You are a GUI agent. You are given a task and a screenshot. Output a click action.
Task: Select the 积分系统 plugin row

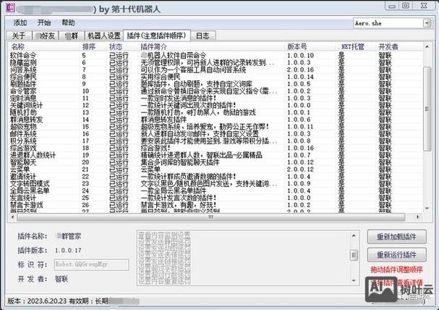(216, 141)
